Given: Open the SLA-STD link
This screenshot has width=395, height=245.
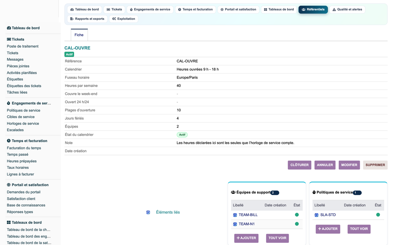Looking at the screenshot, I should pos(328,215).
